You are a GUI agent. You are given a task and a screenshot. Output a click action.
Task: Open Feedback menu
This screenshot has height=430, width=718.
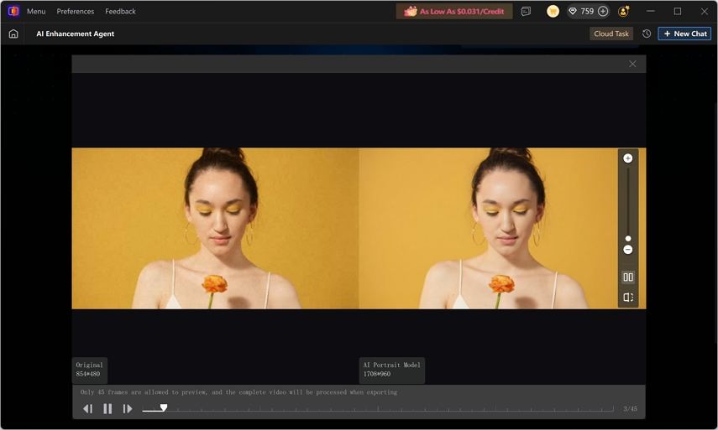tap(120, 12)
